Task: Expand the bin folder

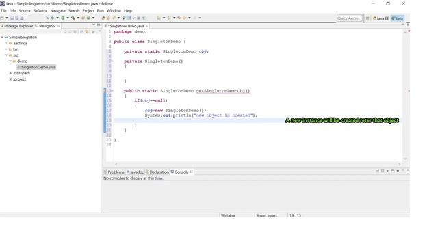Action: [6, 49]
